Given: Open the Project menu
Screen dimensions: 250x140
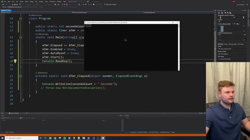Looking at the screenshot, I should coord(21,2).
